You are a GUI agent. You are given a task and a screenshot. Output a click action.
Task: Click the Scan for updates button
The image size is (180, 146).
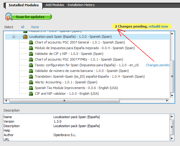point(28,16)
